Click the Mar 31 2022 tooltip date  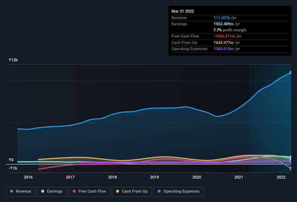click(183, 11)
